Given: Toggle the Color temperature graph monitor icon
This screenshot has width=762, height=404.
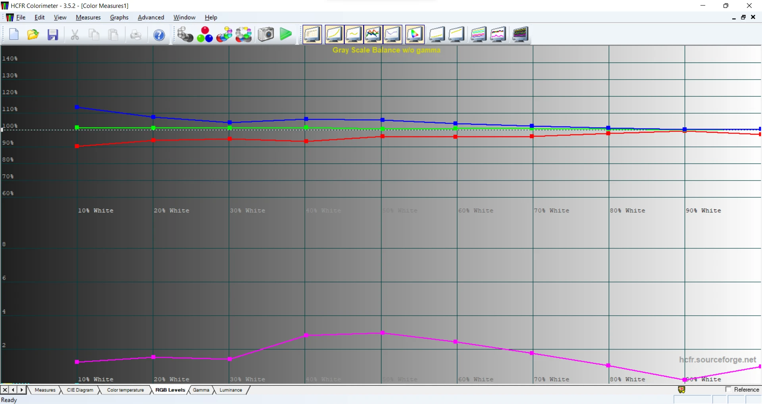Looking at the screenshot, I should point(393,34).
